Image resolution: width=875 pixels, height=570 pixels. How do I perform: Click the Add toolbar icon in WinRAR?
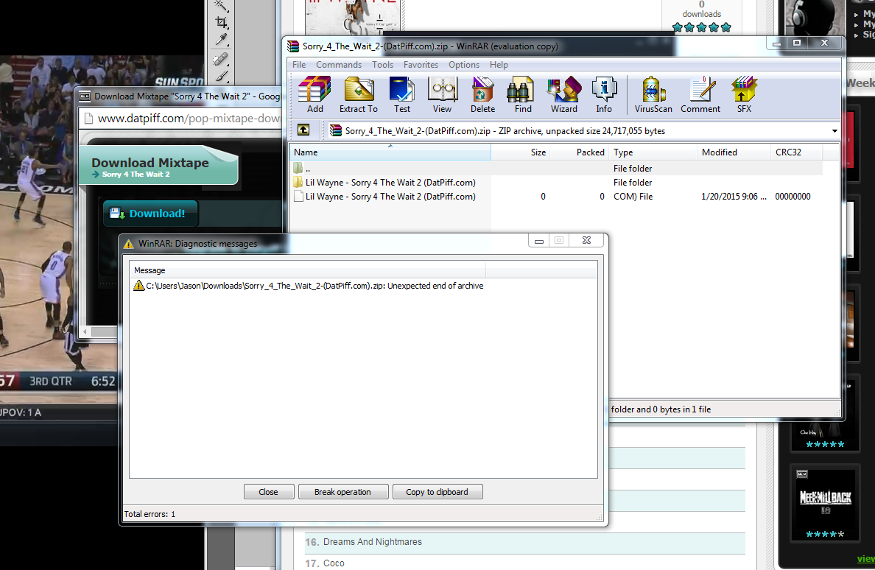coord(314,95)
